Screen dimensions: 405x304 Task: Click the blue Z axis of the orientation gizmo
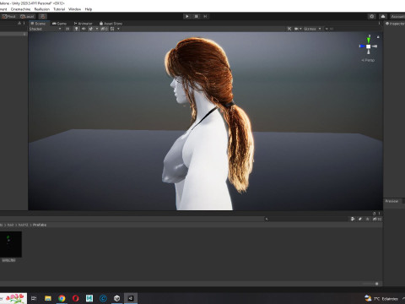[x=362, y=46]
